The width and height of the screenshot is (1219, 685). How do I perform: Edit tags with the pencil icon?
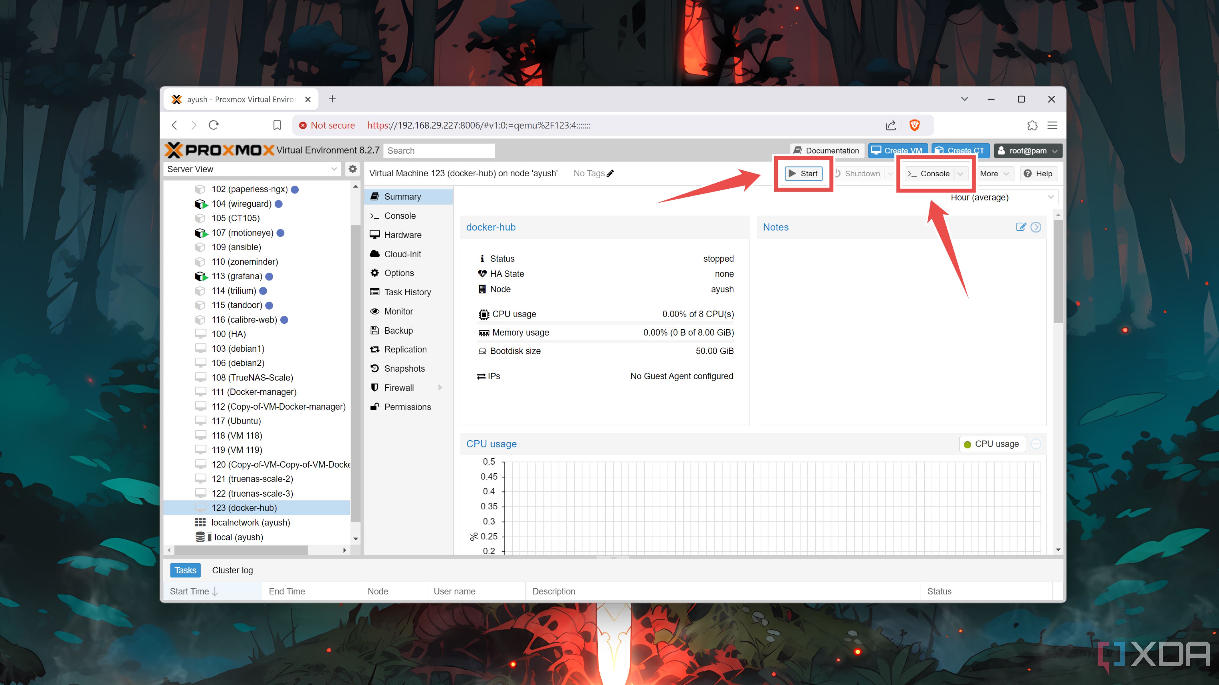(x=610, y=173)
